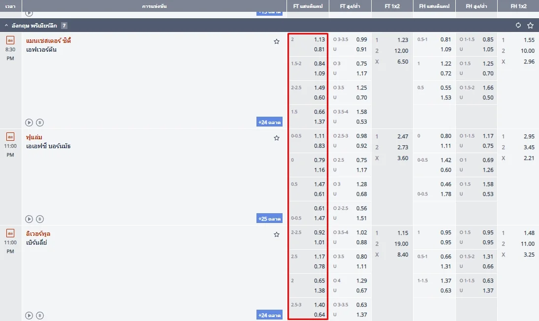
Task: Open team link เบิร์นลีย์
Action: coord(36,243)
